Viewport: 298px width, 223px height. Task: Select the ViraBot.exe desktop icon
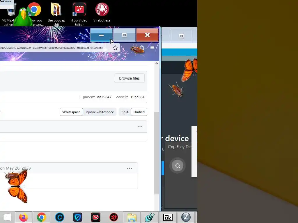[x=102, y=12]
